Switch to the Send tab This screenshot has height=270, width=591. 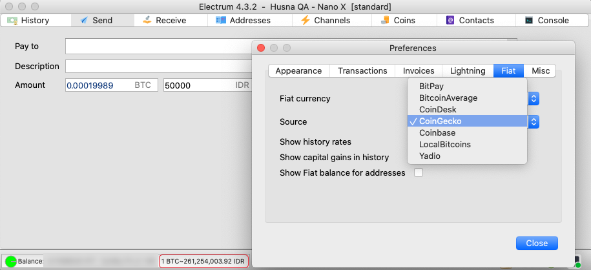(x=103, y=21)
